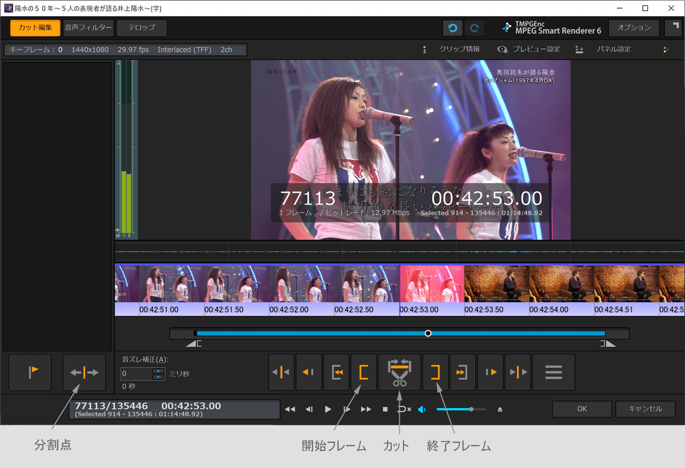The width and height of the screenshot is (685, 468).
Task: Click the selection end marker under seek bar
Action: pyautogui.click(x=608, y=343)
